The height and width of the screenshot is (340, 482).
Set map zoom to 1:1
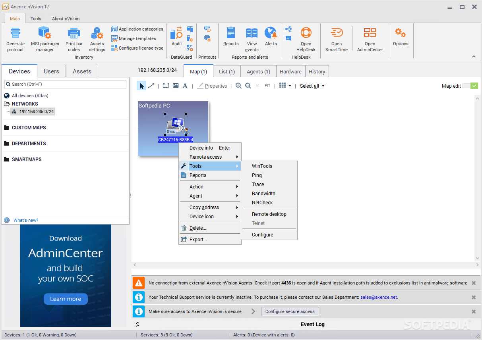point(258,86)
